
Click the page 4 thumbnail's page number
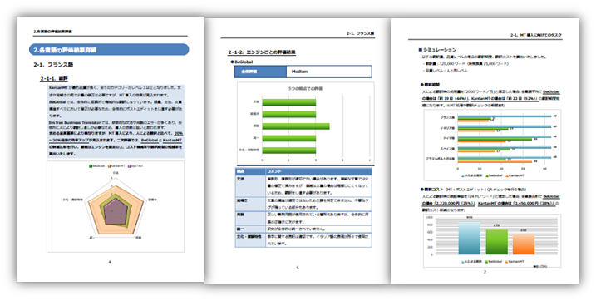111,262
